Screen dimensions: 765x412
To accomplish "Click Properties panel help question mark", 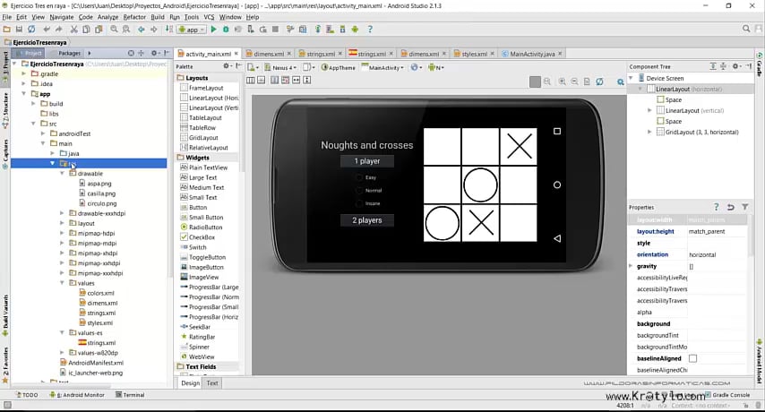I will [716, 207].
